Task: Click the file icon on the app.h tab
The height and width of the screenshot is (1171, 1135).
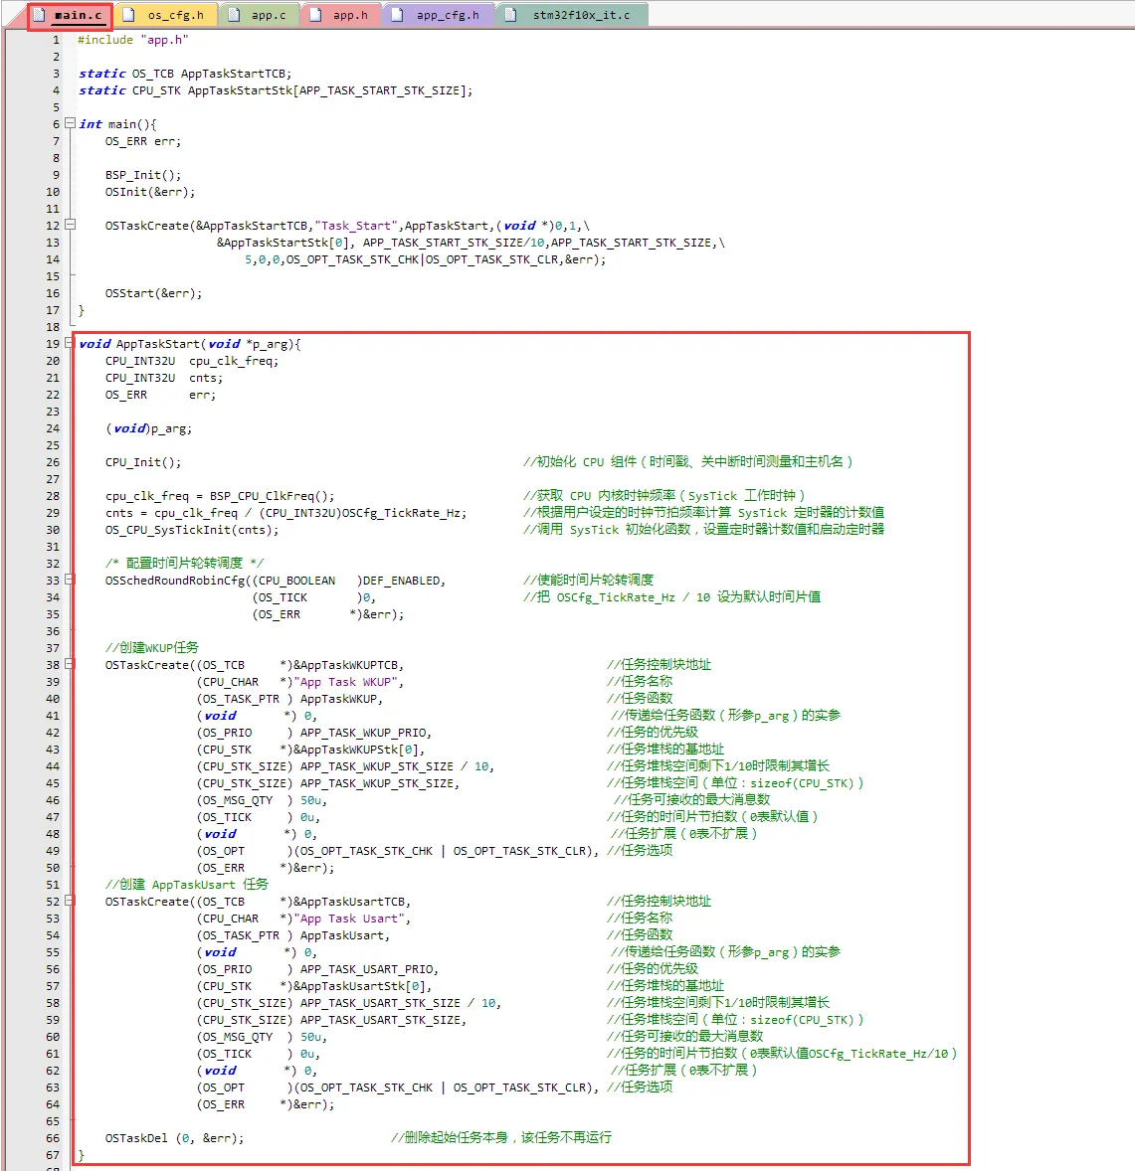Action: click(315, 15)
